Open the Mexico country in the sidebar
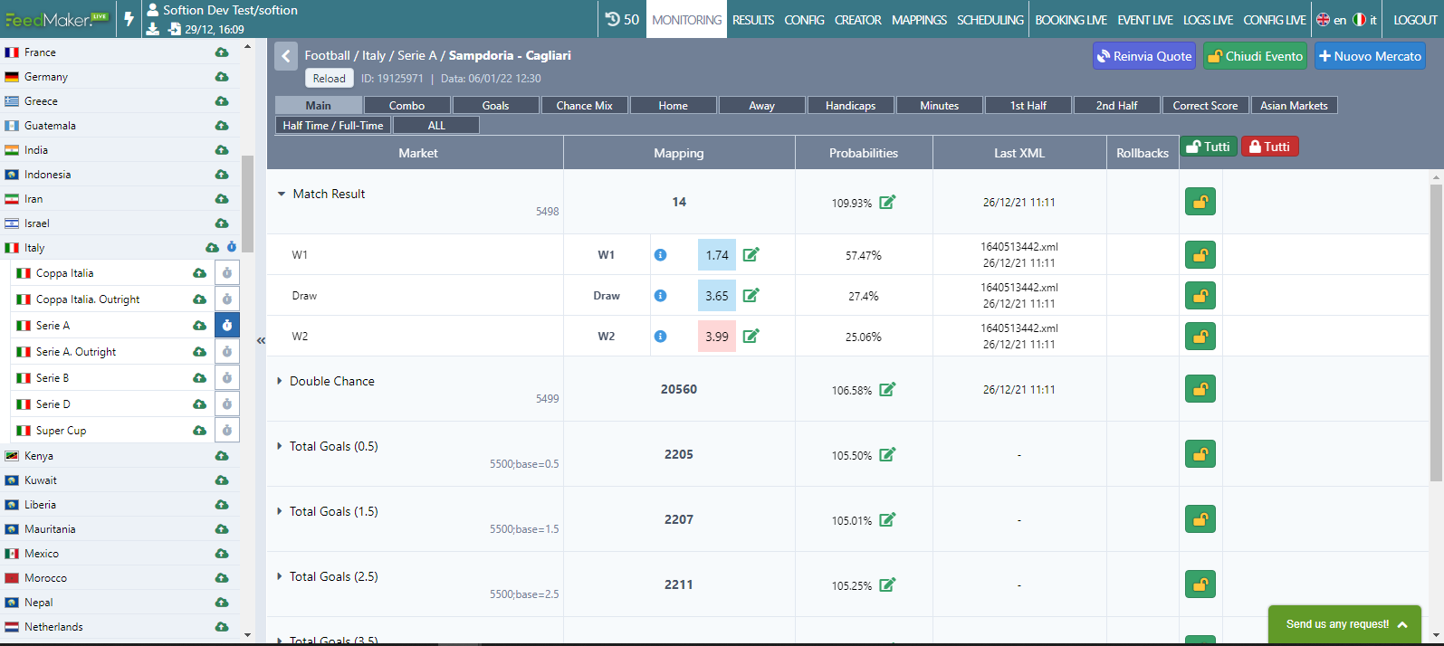Image resolution: width=1444 pixels, height=646 pixels. point(42,554)
